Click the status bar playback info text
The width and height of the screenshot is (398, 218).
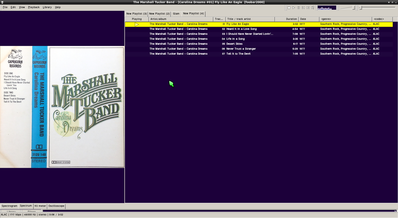point(32,215)
